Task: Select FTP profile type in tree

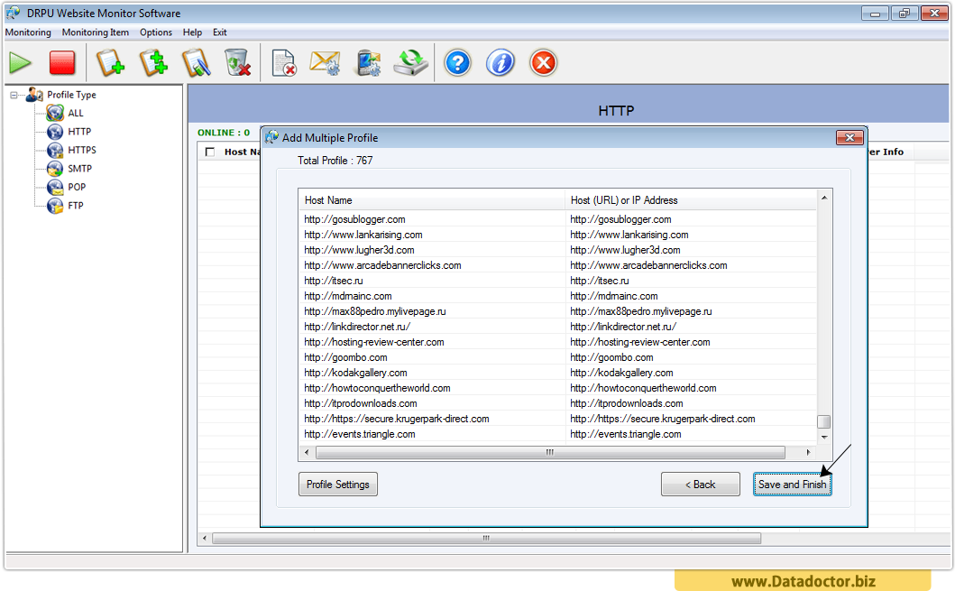Action: [x=76, y=206]
